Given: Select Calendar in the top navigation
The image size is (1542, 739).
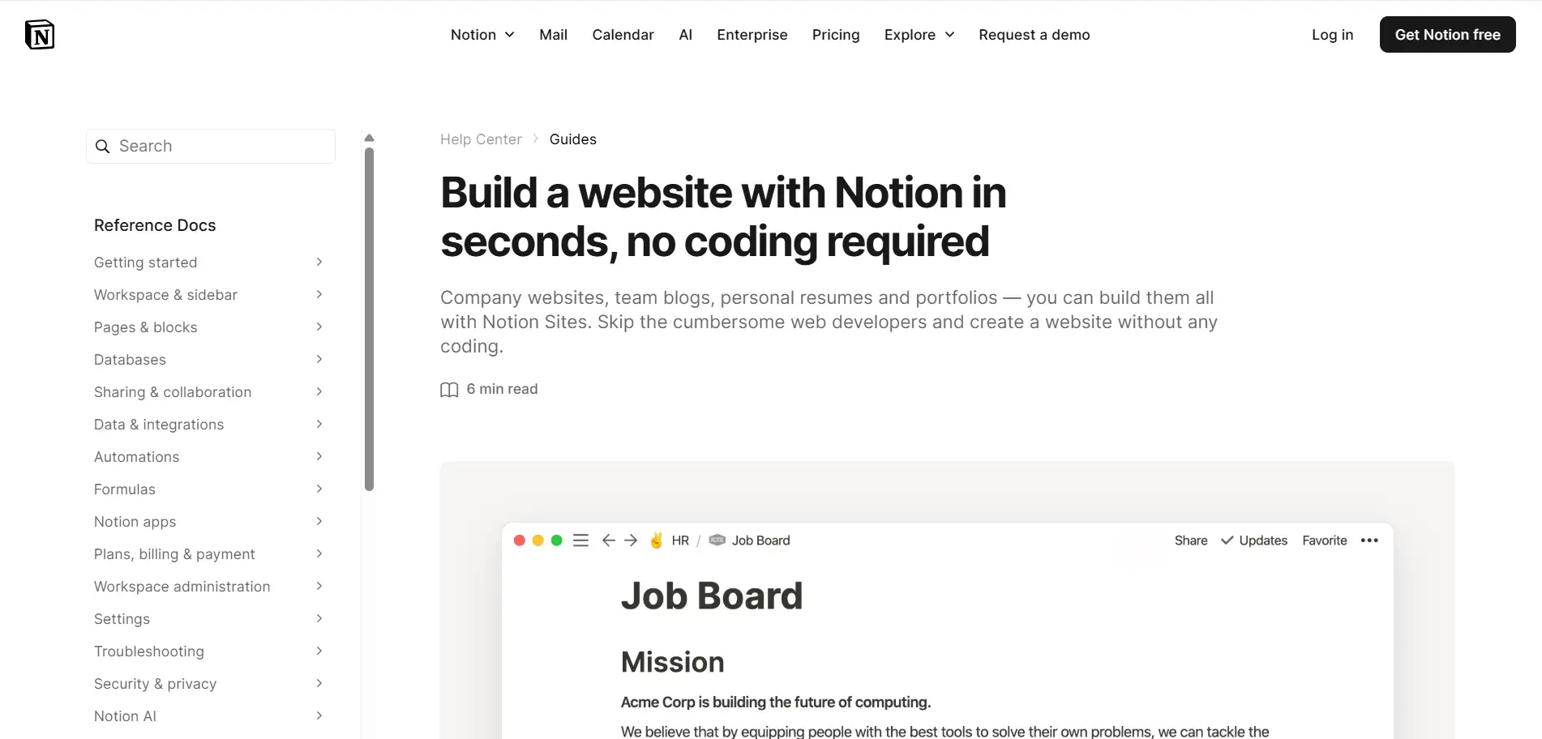Looking at the screenshot, I should 623,35.
